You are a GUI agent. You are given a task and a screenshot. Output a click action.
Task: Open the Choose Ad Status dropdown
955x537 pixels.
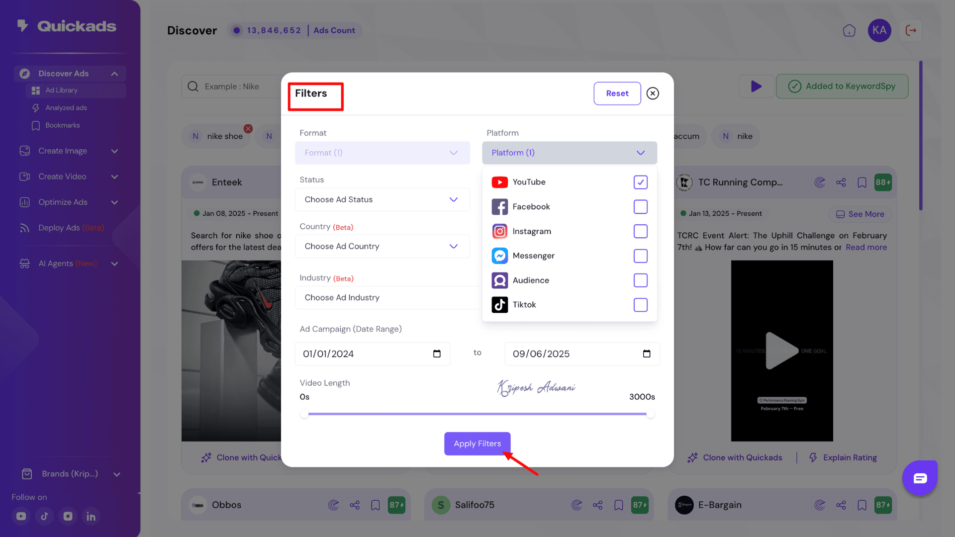tap(382, 199)
